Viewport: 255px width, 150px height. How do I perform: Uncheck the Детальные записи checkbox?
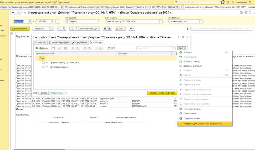(43, 67)
